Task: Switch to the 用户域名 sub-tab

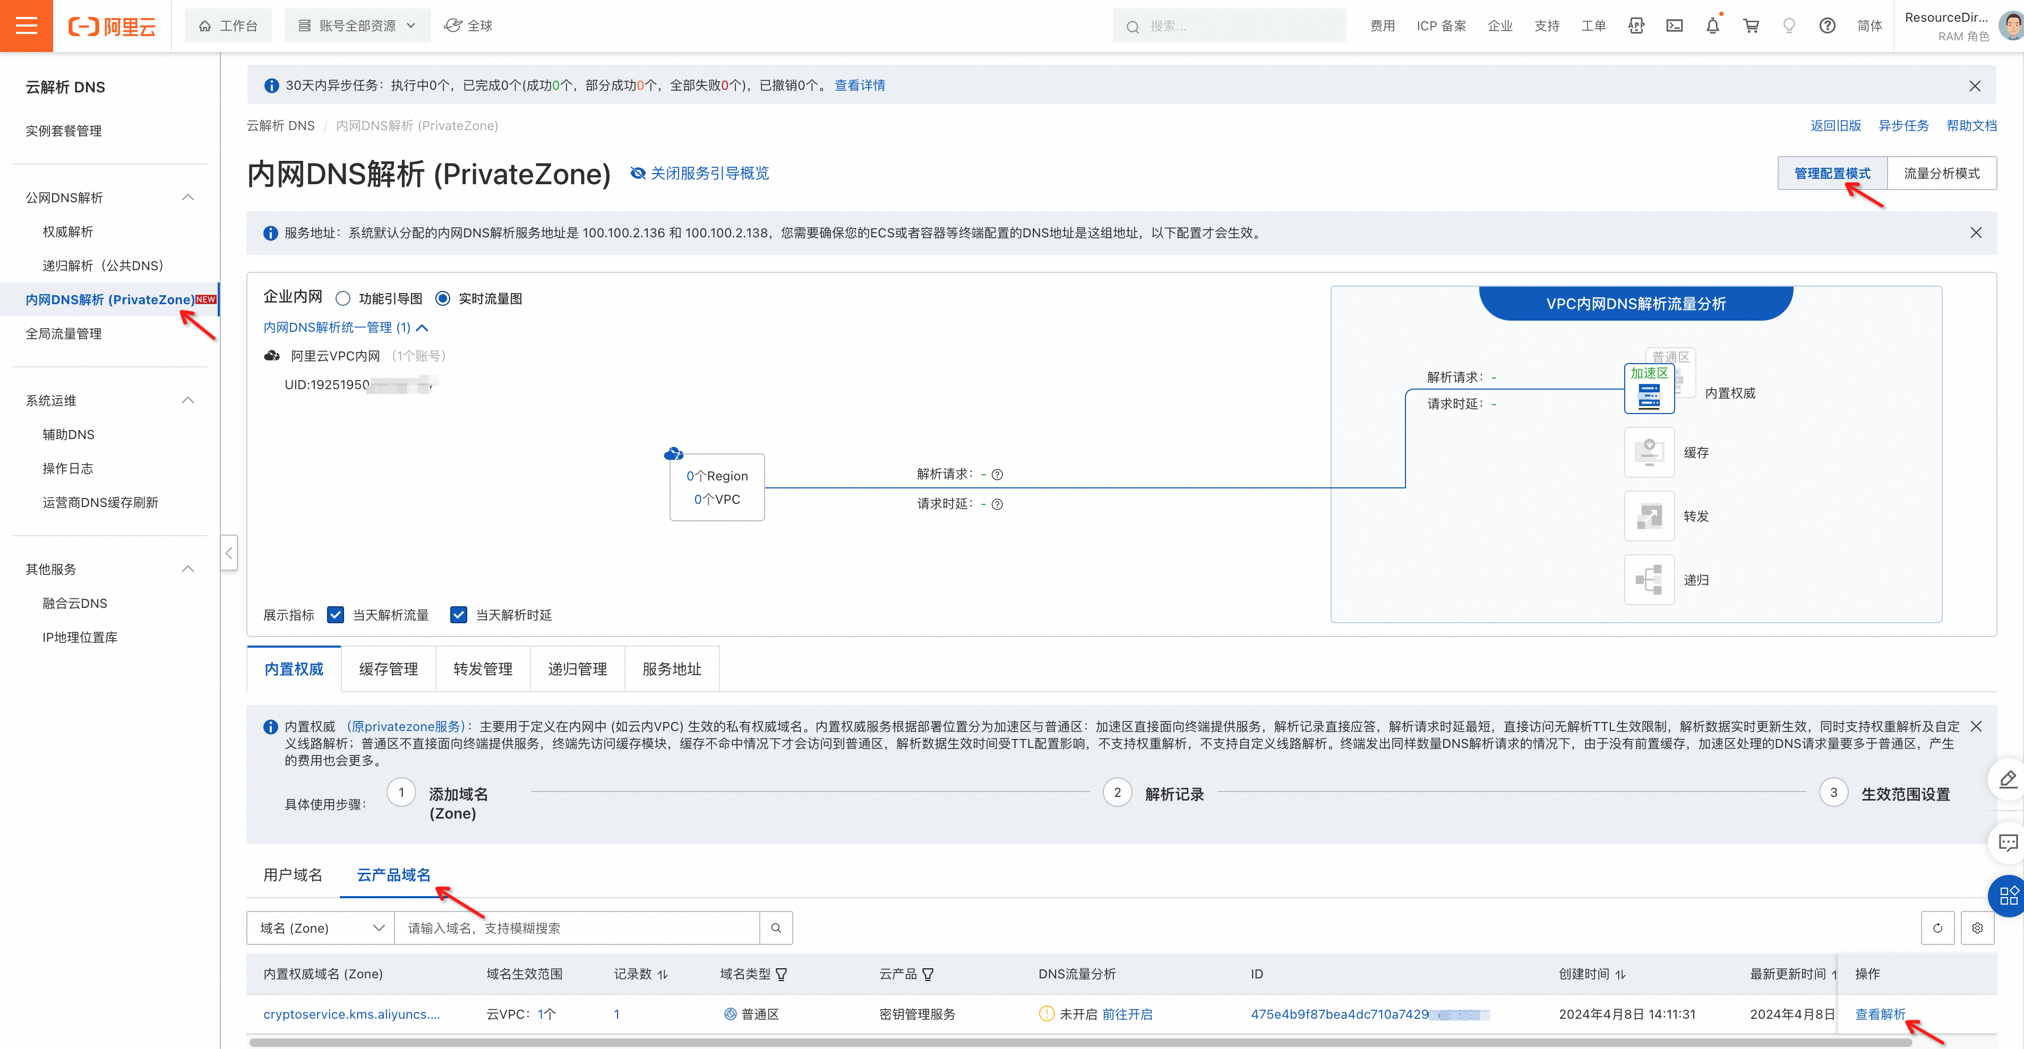Action: (x=292, y=875)
